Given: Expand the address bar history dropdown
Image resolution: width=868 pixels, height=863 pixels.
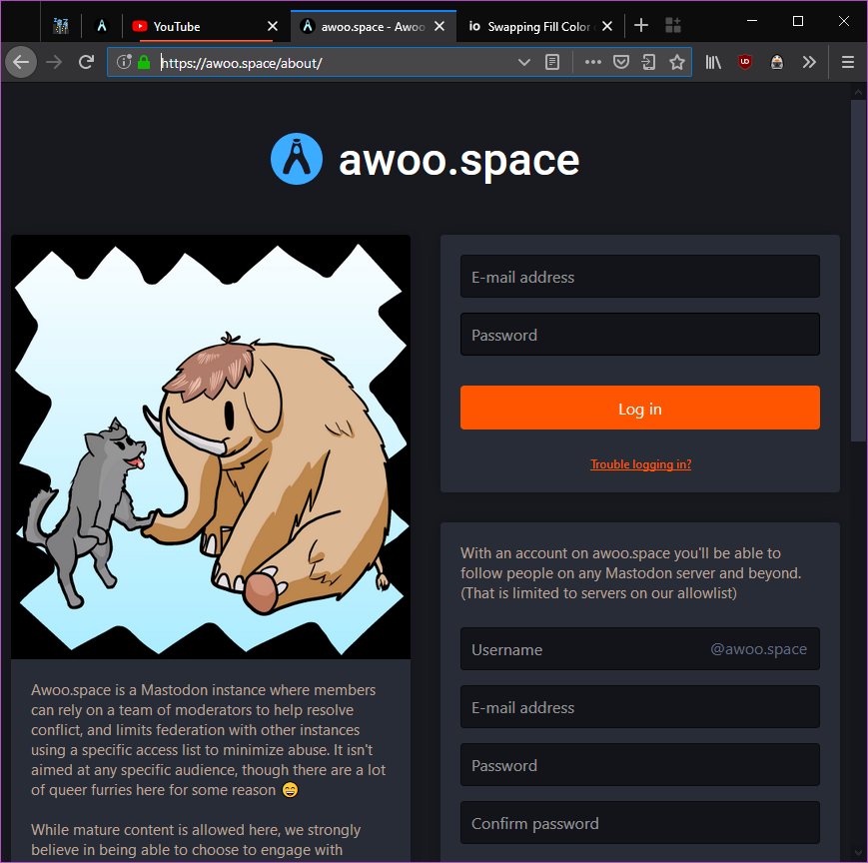Looking at the screenshot, I should click(x=524, y=62).
